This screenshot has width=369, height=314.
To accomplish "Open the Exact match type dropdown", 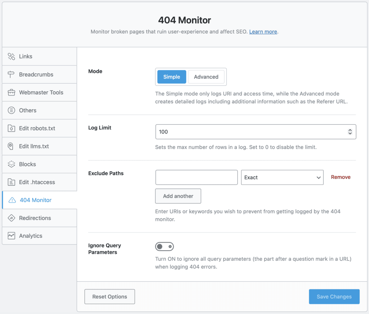I will (282, 177).
